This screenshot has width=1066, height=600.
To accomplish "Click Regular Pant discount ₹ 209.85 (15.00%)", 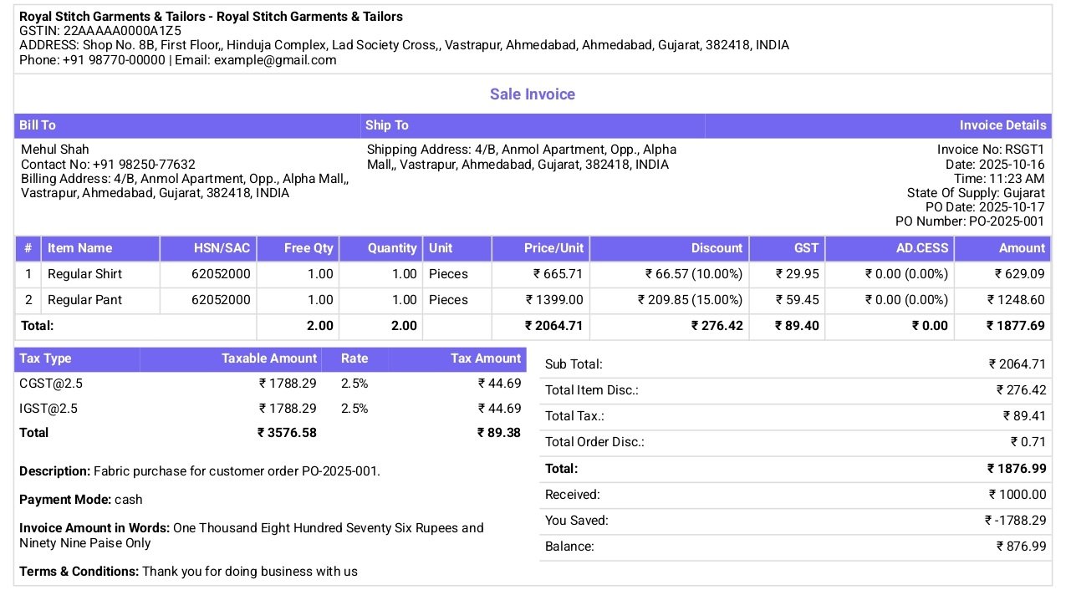I will click(690, 300).
